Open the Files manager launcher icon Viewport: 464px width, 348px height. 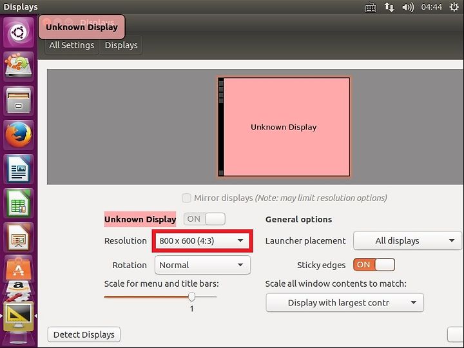pyautogui.click(x=18, y=101)
